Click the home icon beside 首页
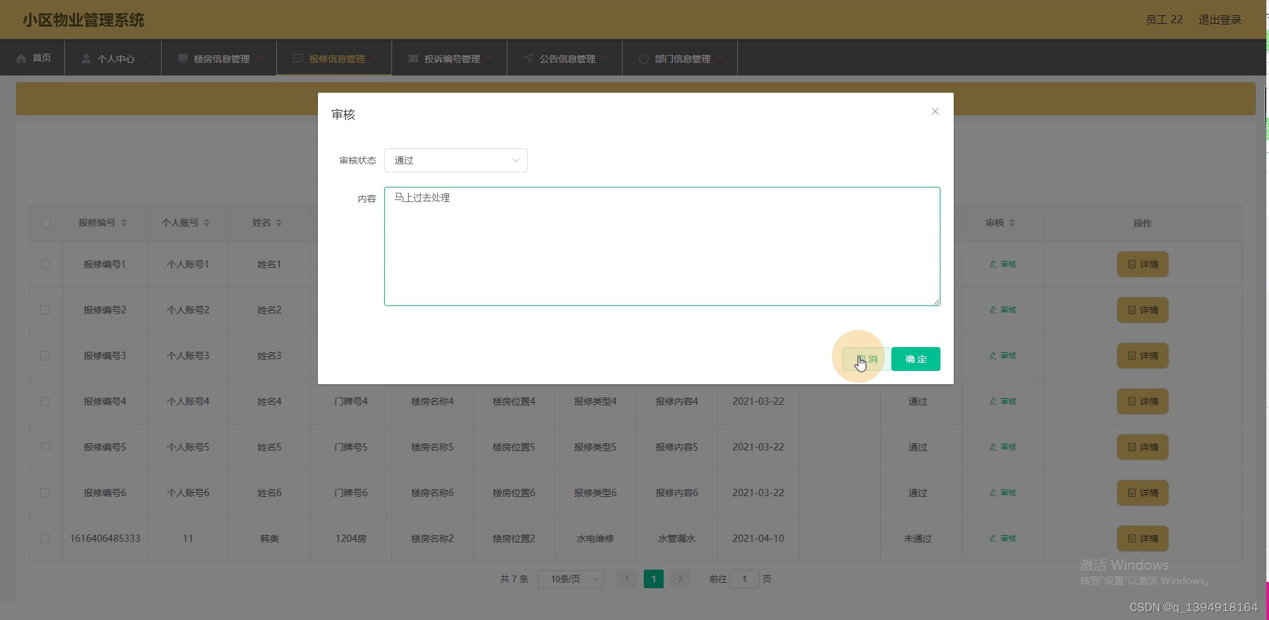Screen dimensions: 1269x620 point(21,58)
